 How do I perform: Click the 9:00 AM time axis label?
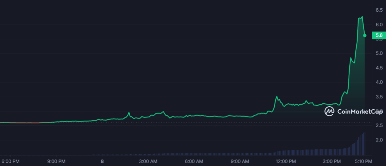(240, 161)
